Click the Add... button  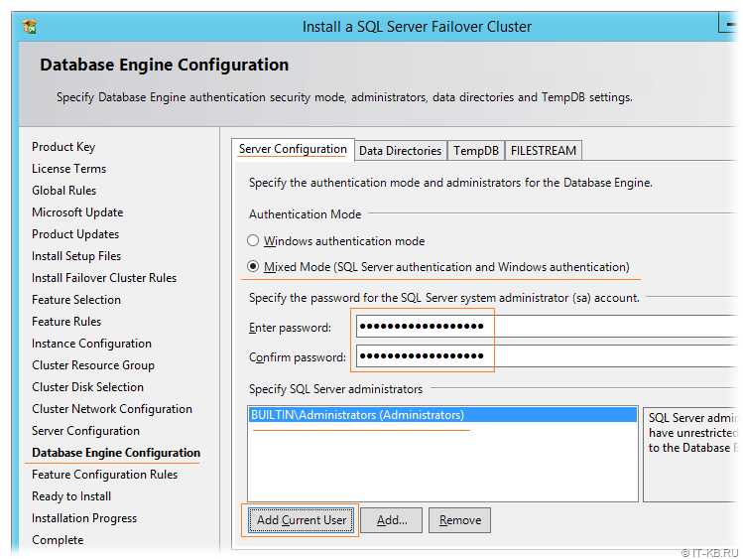click(391, 520)
